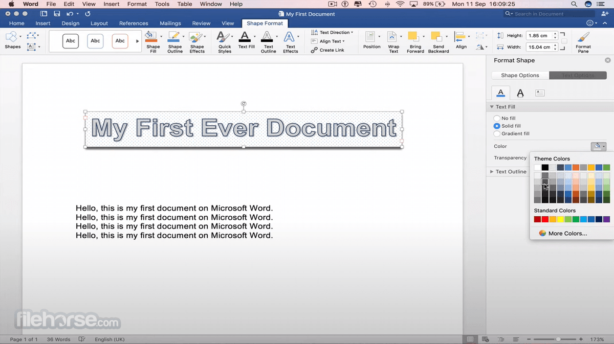Viewport: 614px width, 344px height.
Task: Select the No fill radio button
Action: click(497, 118)
